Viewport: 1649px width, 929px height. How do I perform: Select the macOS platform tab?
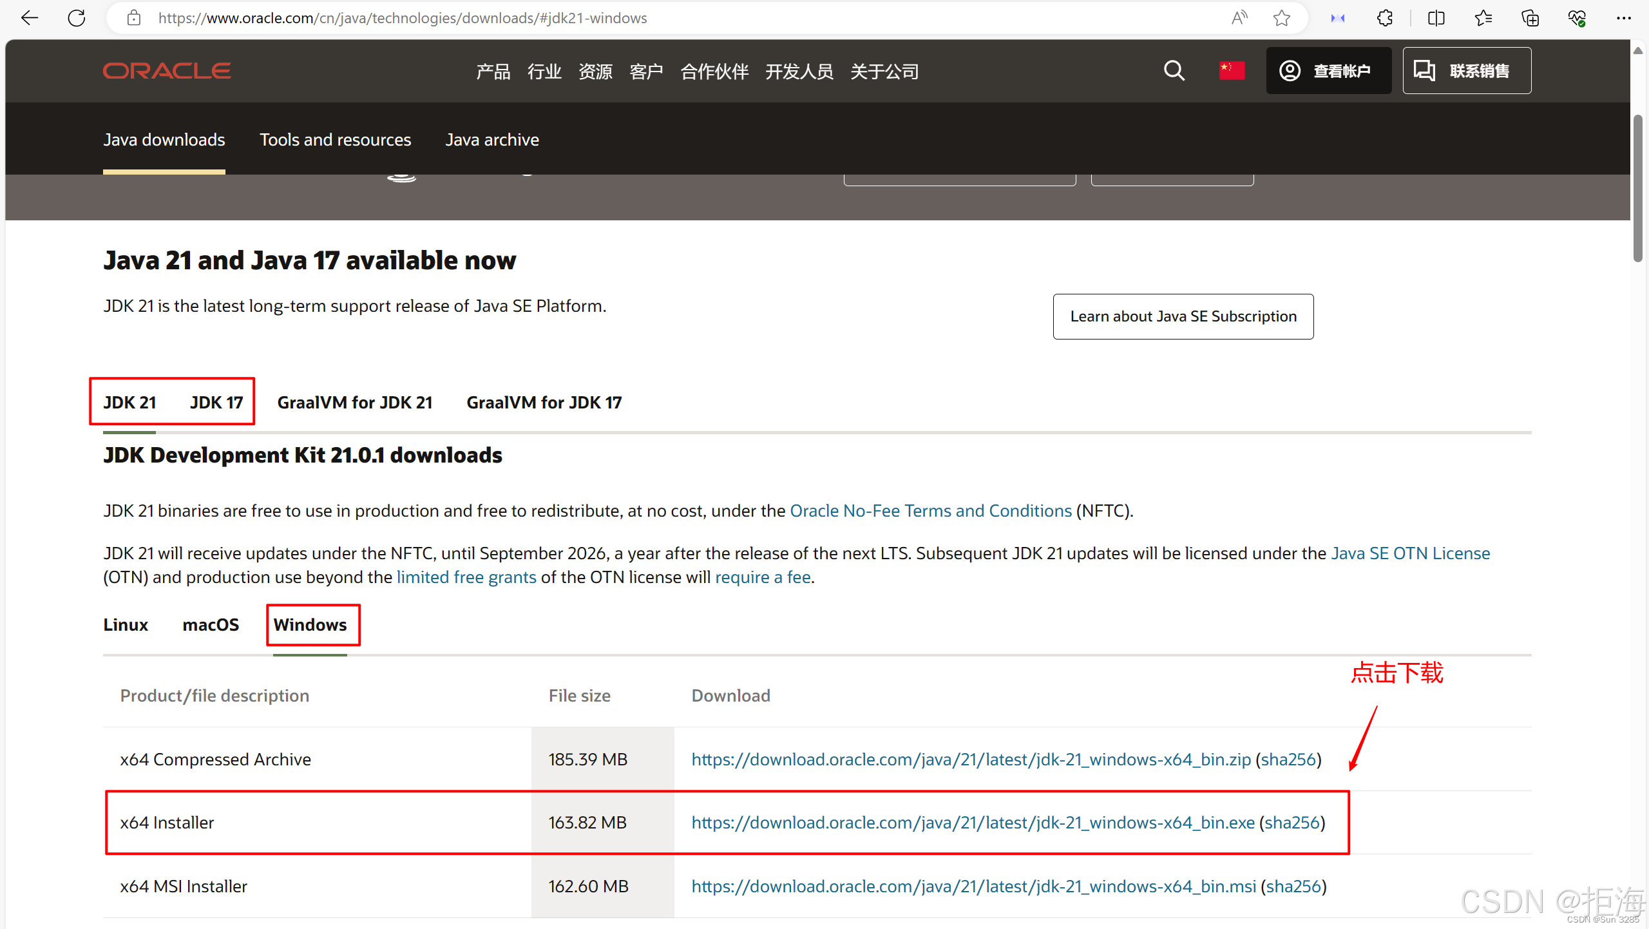[x=211, y=625]
